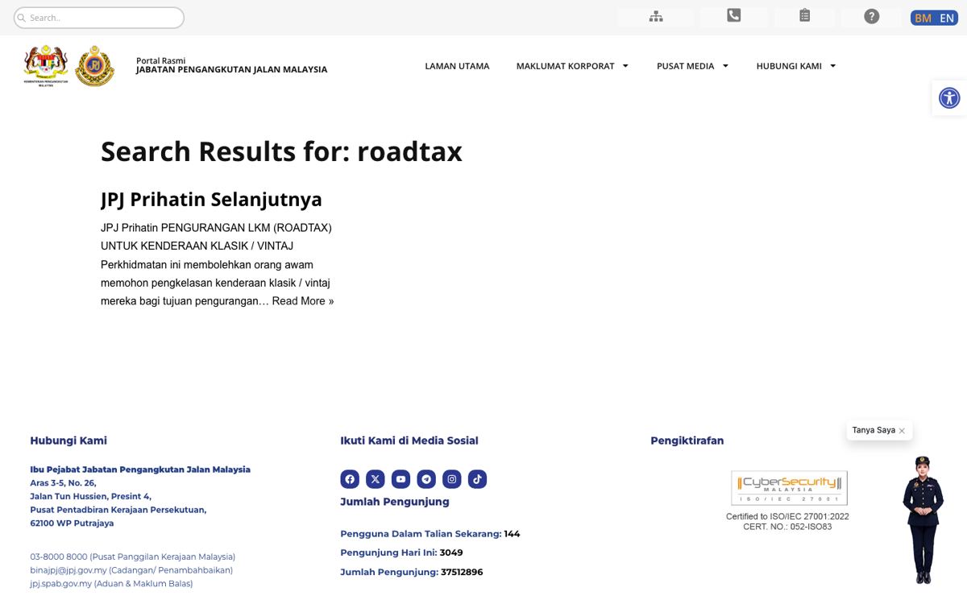This screenshot has height=604, width=967.
Task: Click the CERT. NO.: 052-ISO83 text
Action: [x=787, y=527]
